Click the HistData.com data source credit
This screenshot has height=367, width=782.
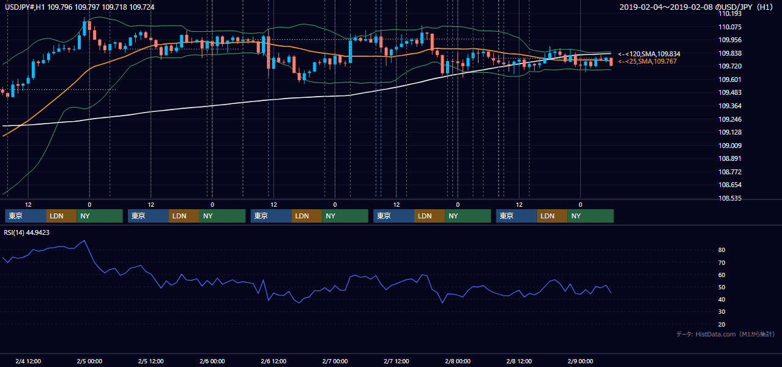[726, 334]
